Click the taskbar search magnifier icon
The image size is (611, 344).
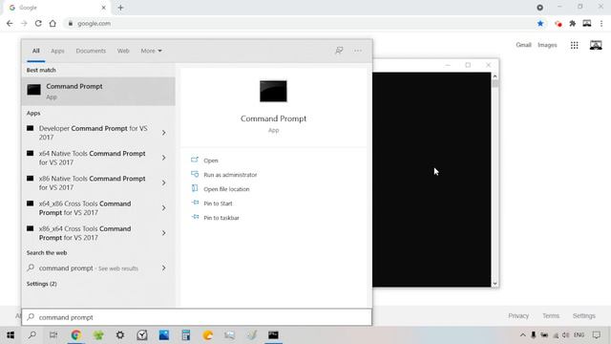tap(32, 335)
